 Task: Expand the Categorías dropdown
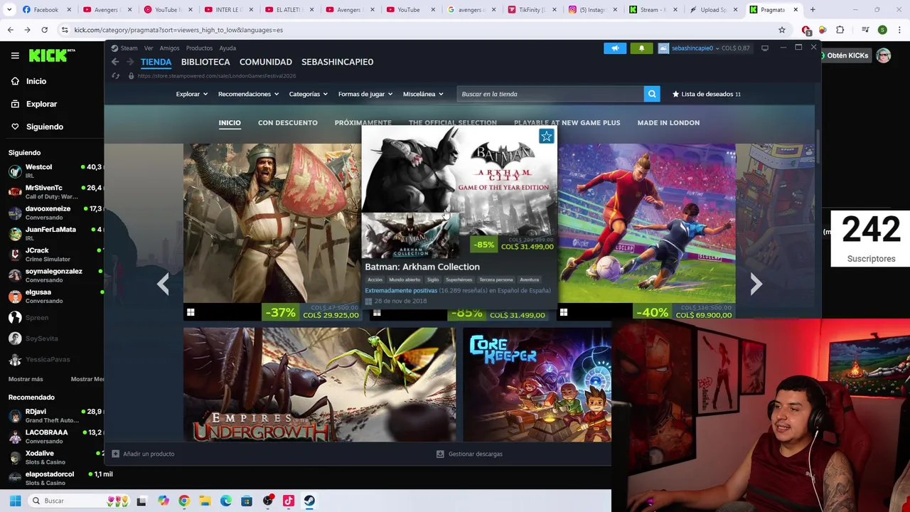(x=309, y=94)
